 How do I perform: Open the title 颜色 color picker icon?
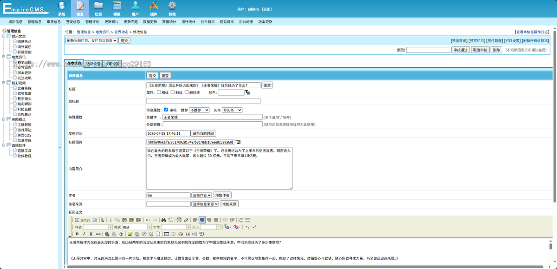(x=247, y=92)
